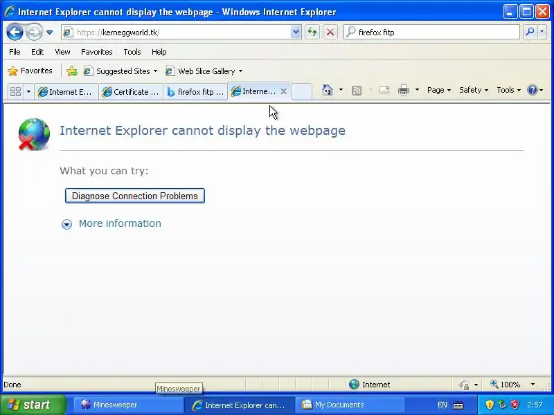The height and width of the screenshot is (415, 554).
Task: Click the error page heading text
Action: click(x=202, y=130)
